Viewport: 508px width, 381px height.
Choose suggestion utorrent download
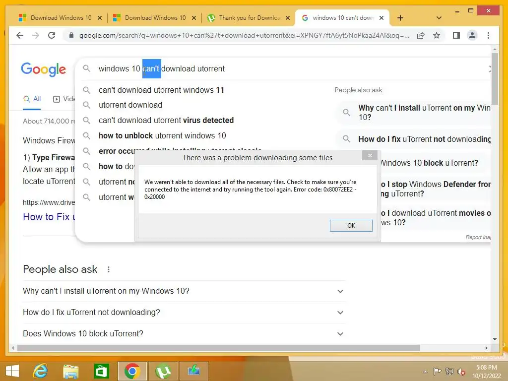tap(130, 105)
